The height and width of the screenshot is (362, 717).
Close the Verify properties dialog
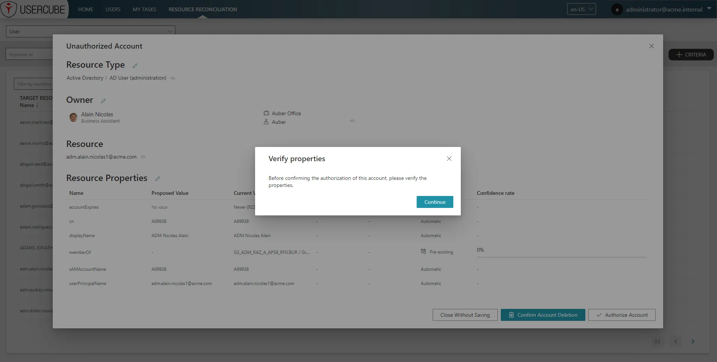(x=449, y=159)
